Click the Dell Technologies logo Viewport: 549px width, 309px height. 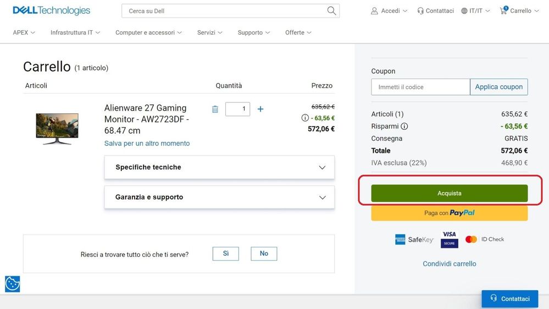51,10
